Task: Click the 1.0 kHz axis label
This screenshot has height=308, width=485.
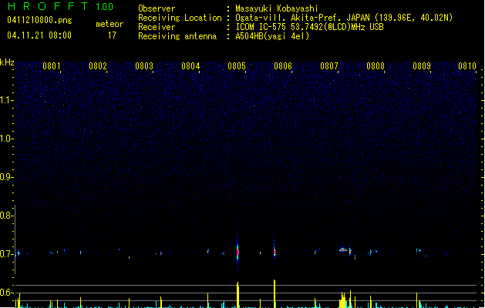Action: coord(6,139)
